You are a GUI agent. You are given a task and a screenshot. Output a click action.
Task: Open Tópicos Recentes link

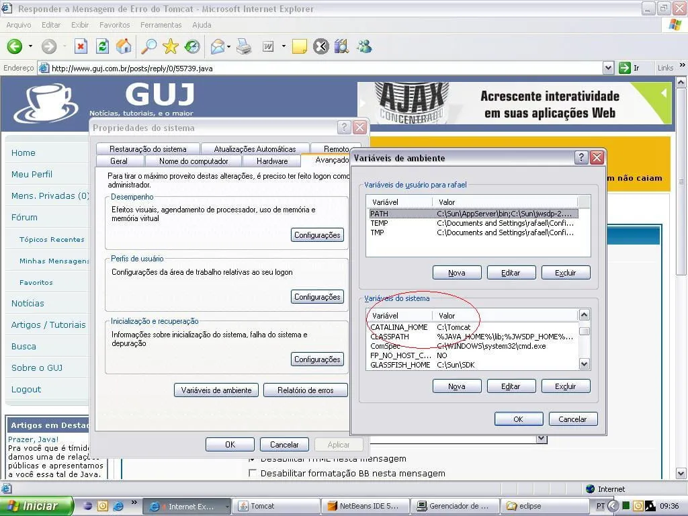pyautogui.click(x=52, y=239)
